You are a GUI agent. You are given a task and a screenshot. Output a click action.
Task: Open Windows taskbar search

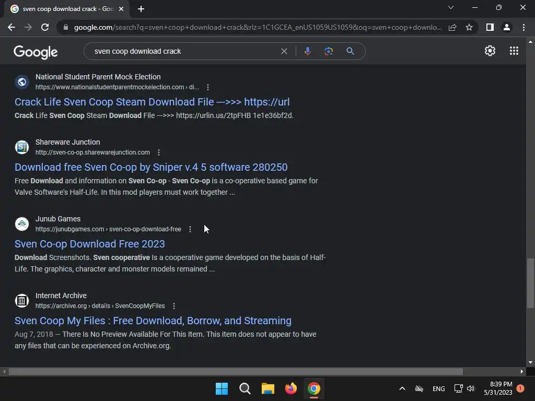pyautogui.click(x=245, y=388)
